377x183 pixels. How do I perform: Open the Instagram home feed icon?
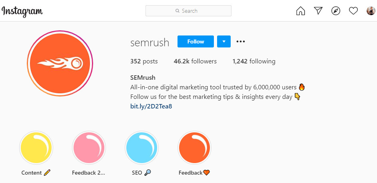pos(301,11)
